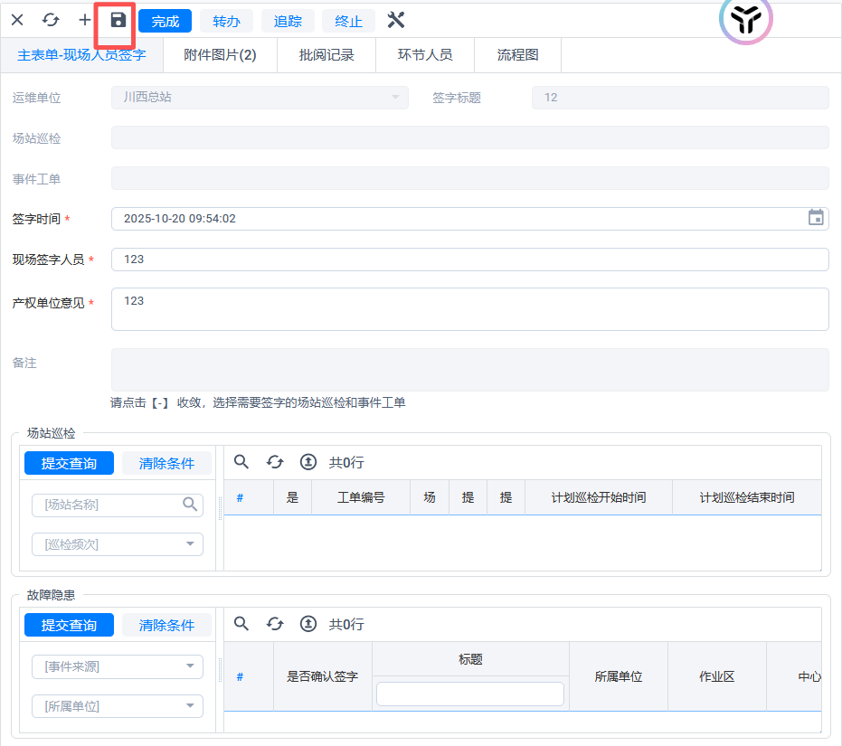The height and width of the screenshot is (746, 842).
Task: Open the 批阅记录 tab
Action: pos(326,55)
